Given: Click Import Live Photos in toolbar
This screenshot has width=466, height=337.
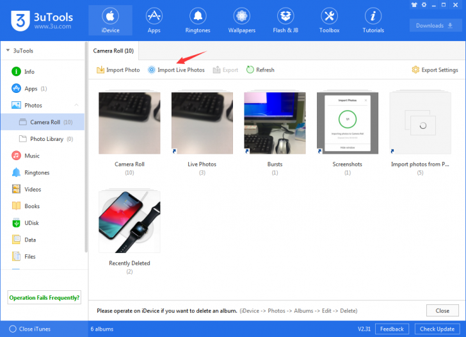Looking at the screenshot, I should (x=176, y=70).
